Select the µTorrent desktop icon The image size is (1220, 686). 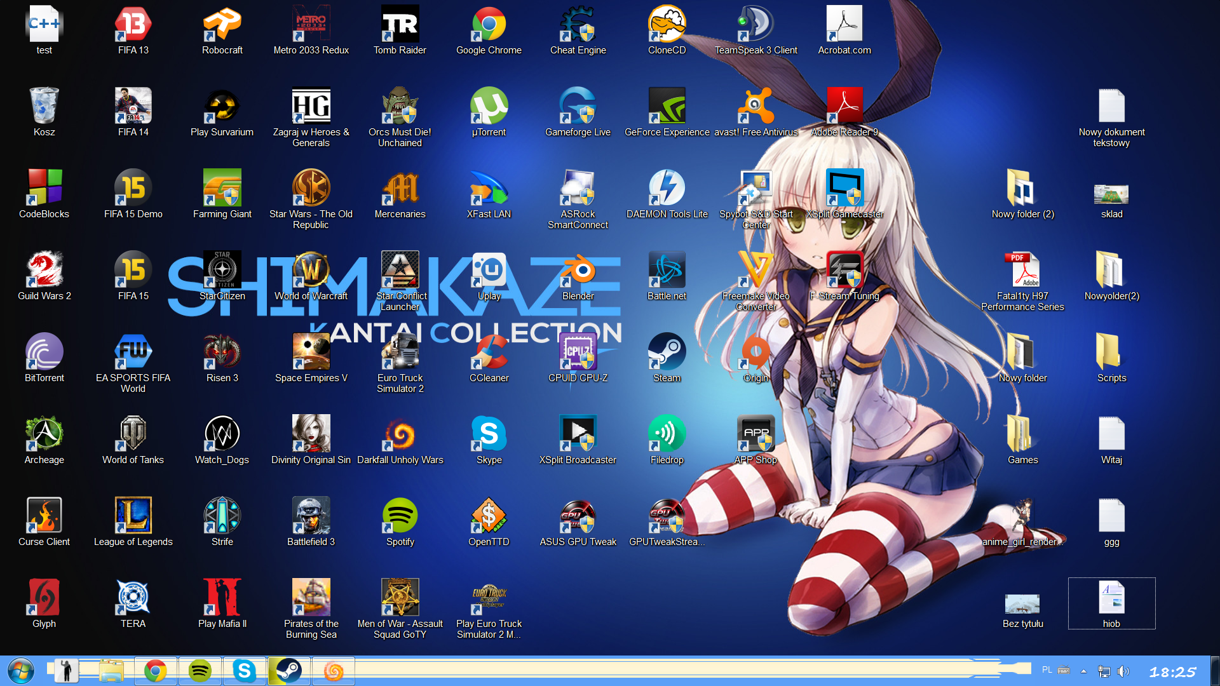[x=489, y=112]
